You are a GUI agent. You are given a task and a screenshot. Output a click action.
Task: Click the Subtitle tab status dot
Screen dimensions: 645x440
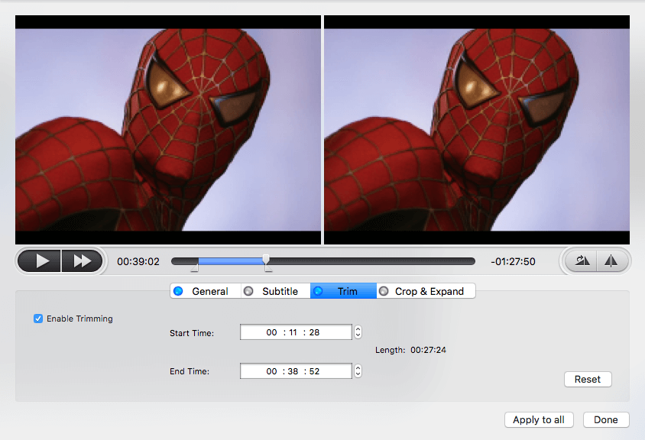pos(248,291)
